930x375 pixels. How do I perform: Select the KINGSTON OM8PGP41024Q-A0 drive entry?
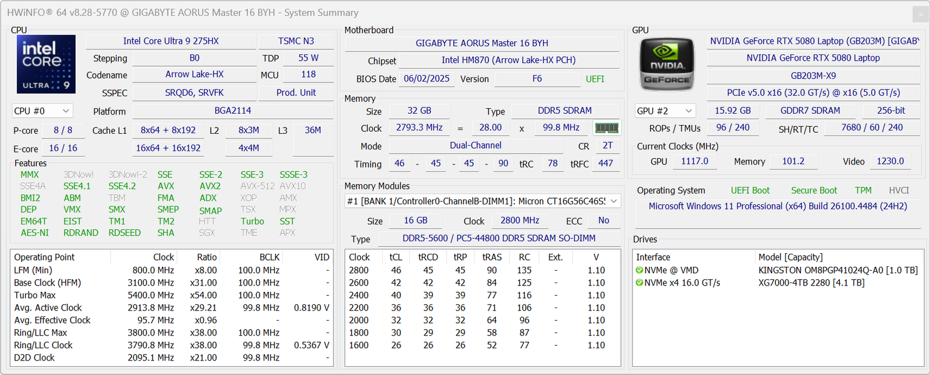click(x=837, y=271)
